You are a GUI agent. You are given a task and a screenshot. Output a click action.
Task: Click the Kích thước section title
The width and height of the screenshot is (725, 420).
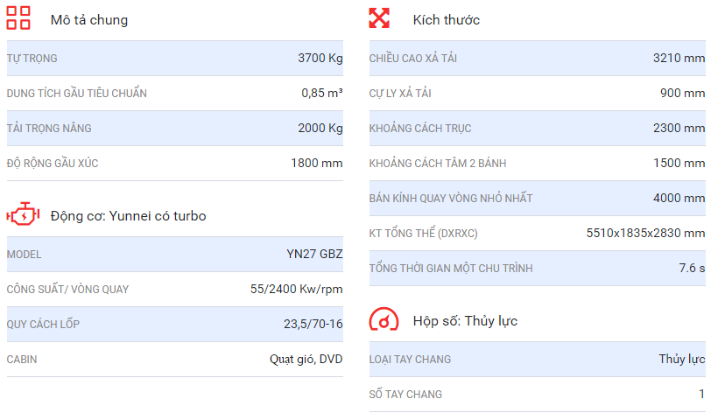[446, 19]
